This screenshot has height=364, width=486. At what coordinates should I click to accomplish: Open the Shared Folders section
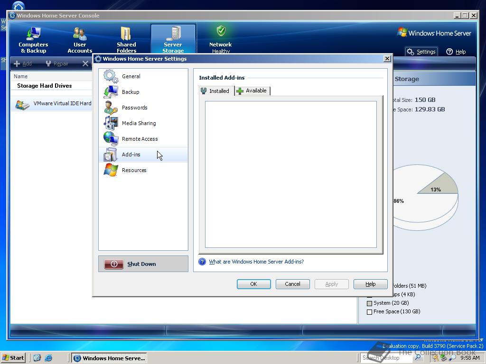click(126, 38)
